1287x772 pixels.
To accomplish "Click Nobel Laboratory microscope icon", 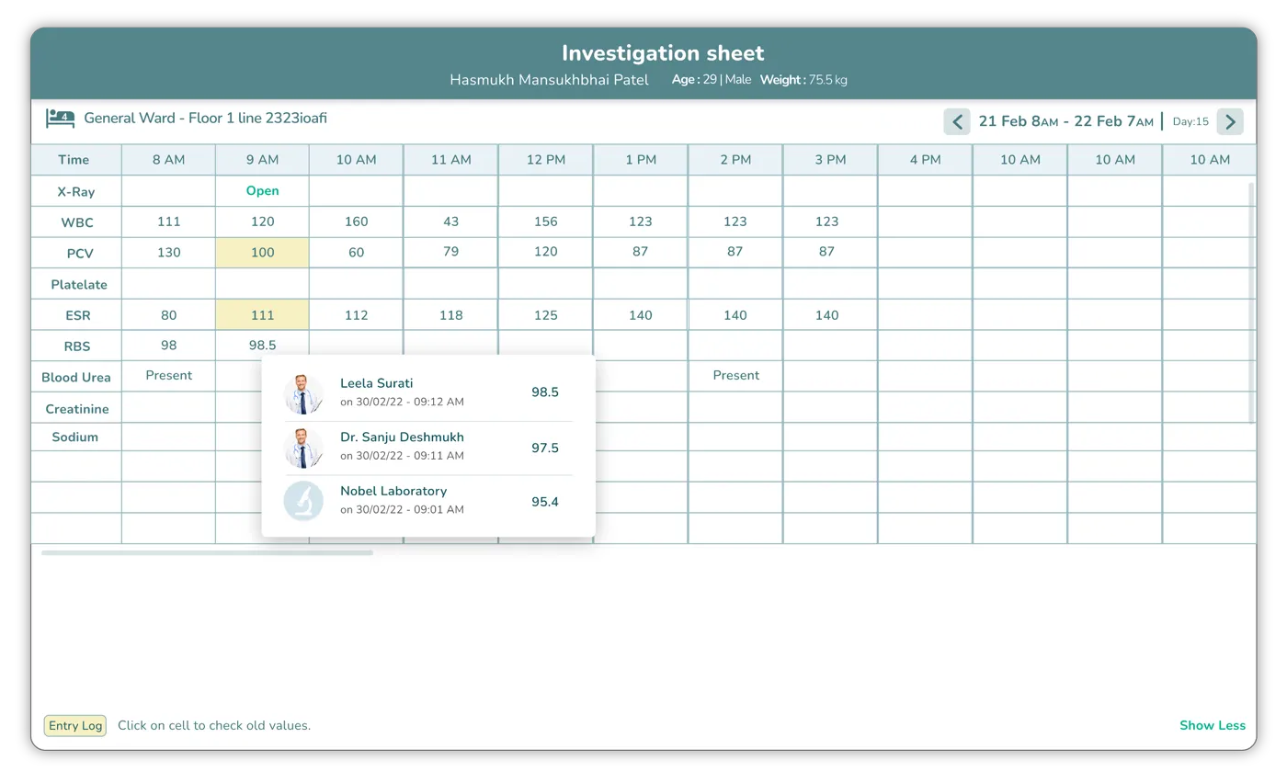I will 303,501.
